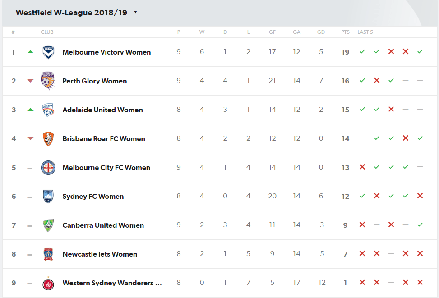Click the GA column header
439x298 pixels.
tap(296, 32)
